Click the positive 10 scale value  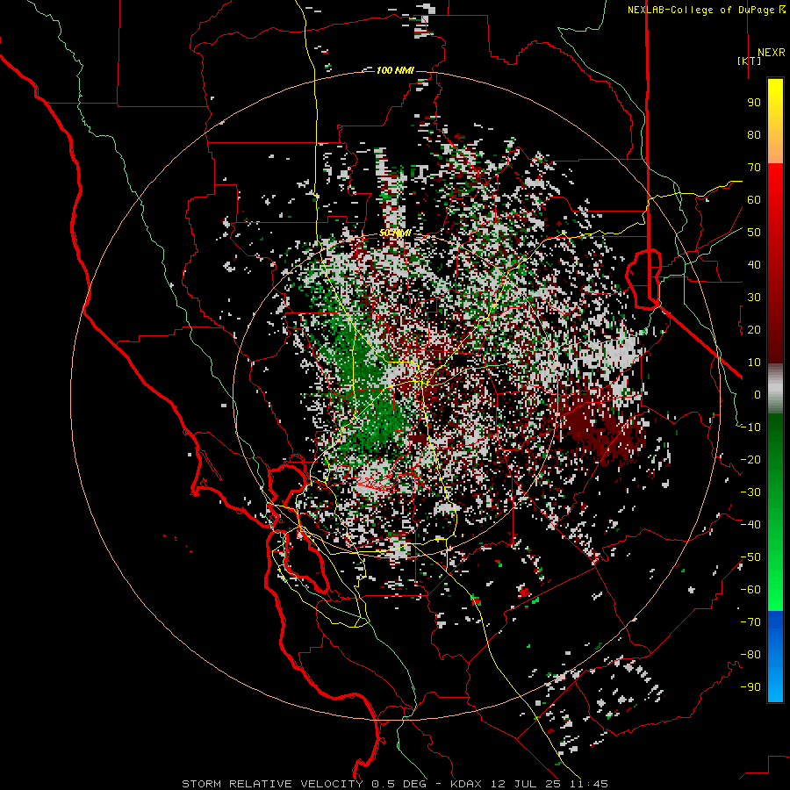[x=754, y=363]
